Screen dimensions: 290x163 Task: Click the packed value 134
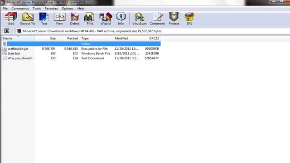point(75,58)
